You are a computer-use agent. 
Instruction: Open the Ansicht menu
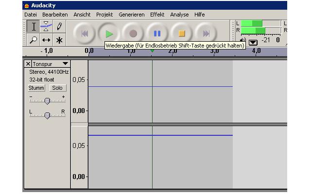[x=82, y=15]
